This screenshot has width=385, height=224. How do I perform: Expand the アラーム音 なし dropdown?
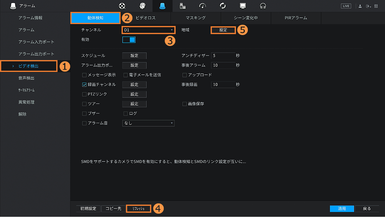click(x=148, y=123)
